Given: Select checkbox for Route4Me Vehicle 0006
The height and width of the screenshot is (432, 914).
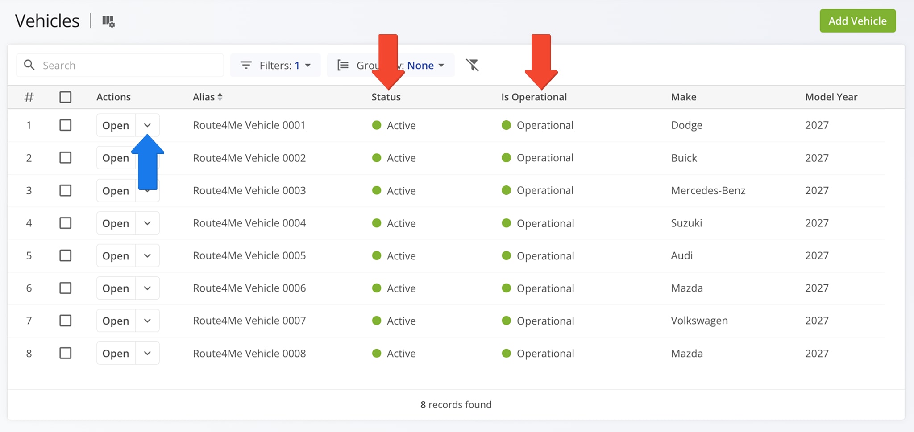Looking at the screenshot, I should point(66,288).
